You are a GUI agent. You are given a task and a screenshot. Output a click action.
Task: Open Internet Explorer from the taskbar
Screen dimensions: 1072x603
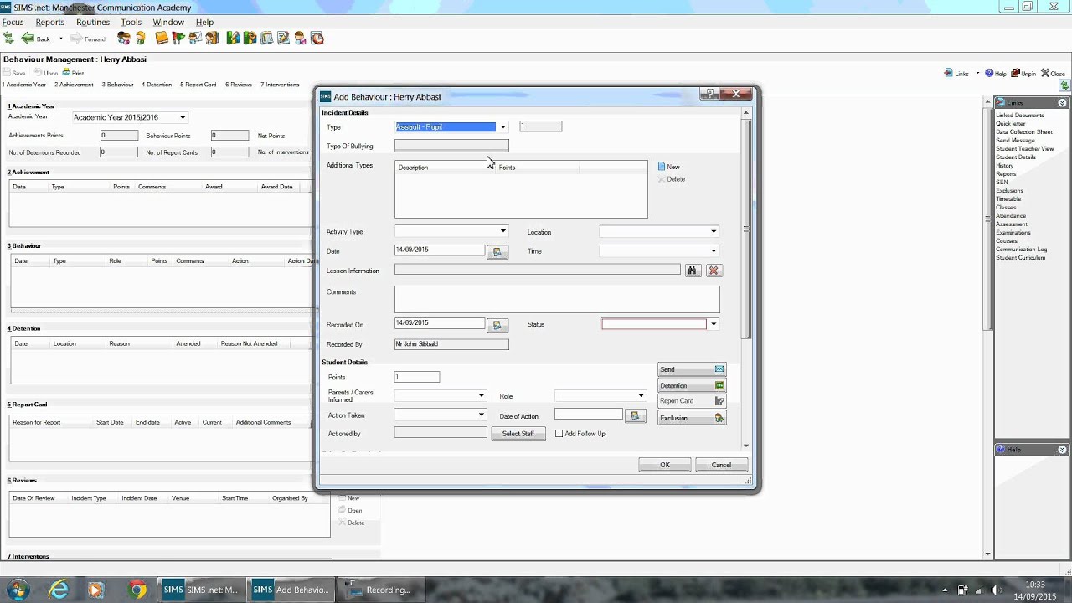pyautogui.click(x=59, y=590)
